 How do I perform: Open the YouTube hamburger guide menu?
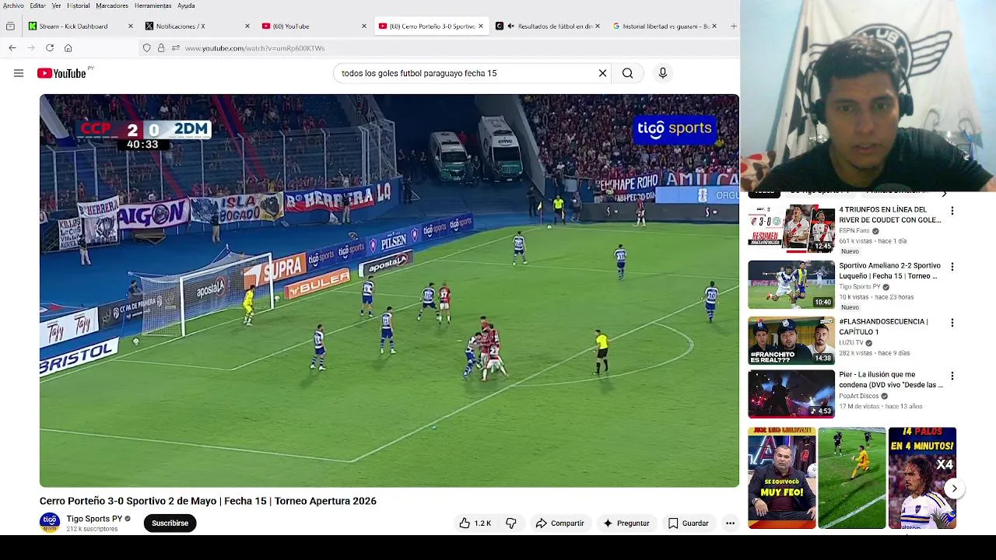19,73
